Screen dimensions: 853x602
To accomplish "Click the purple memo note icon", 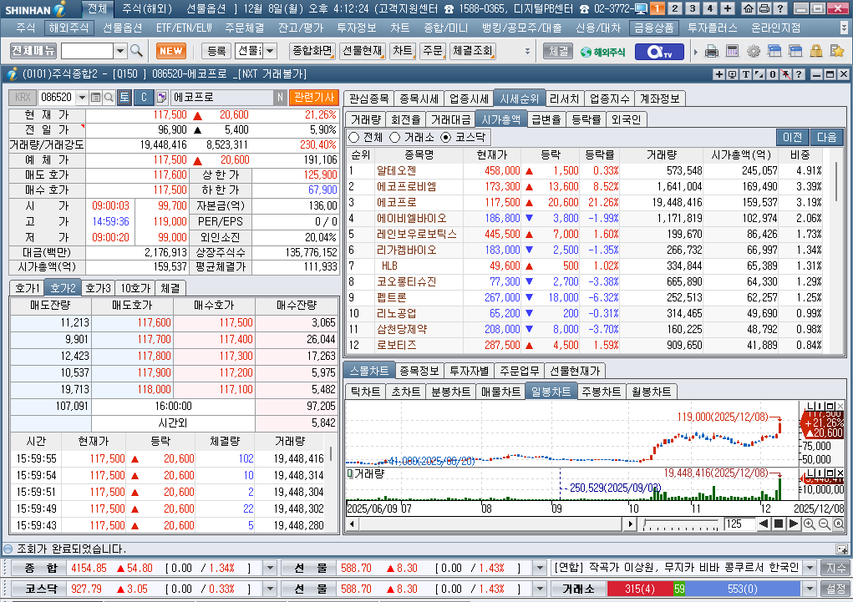I will [161, 98].
